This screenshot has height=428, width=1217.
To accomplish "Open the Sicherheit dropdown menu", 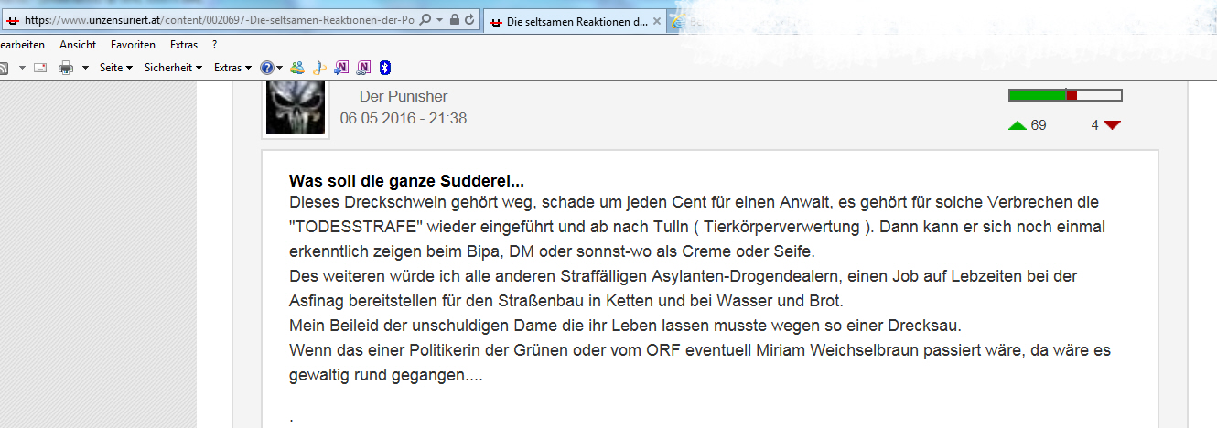I will coord(173,68).
